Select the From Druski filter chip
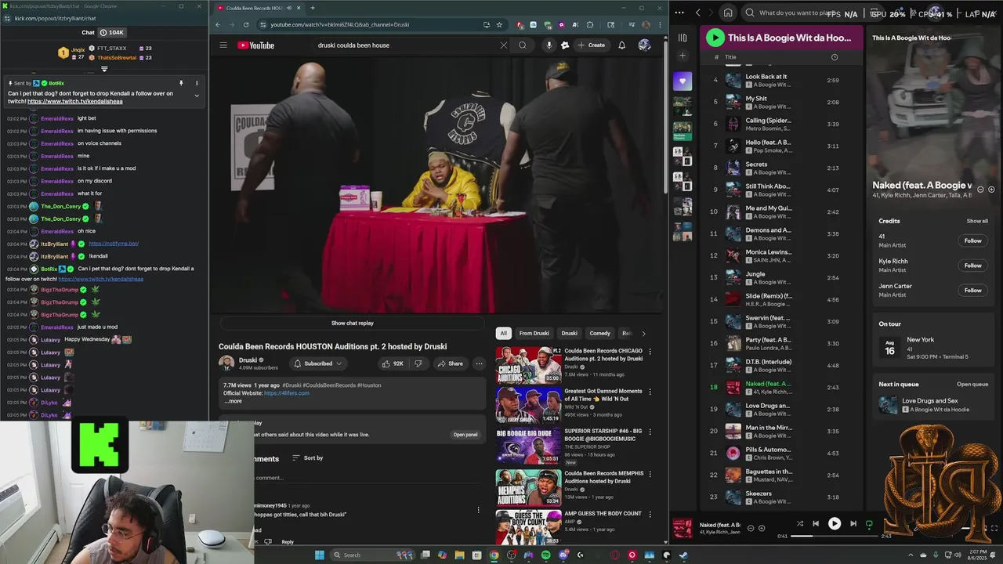1003x564 pixels. (534, 333)
